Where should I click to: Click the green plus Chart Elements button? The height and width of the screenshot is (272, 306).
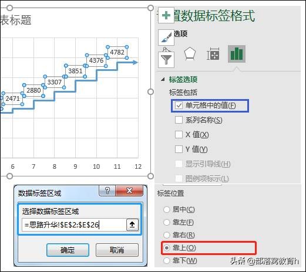[166, 15]
